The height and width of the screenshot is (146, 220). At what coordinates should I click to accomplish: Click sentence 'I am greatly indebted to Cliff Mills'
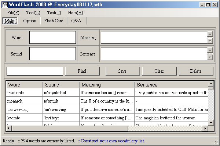pos(172,109)
